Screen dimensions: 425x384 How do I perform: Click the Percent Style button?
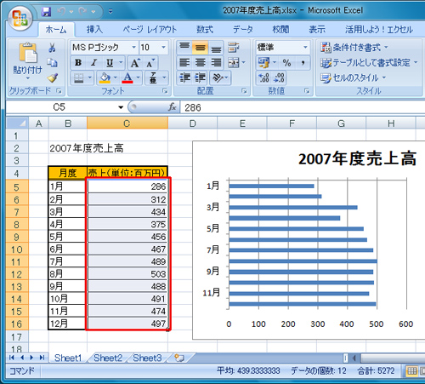[x=286, y=63]
